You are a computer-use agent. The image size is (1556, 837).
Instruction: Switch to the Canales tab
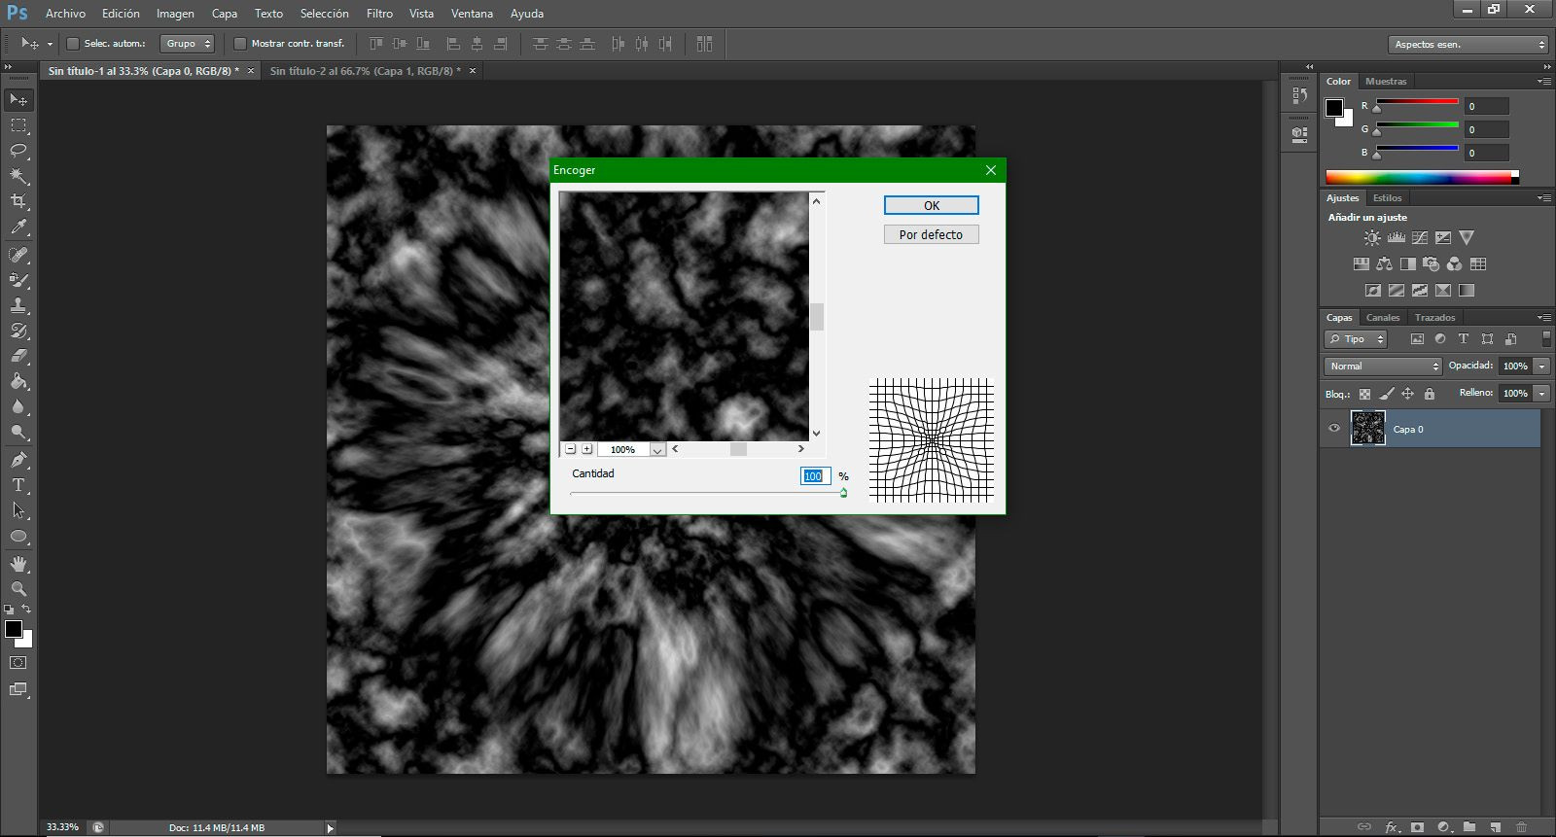pyautogui.click(x=1382, y=318)
